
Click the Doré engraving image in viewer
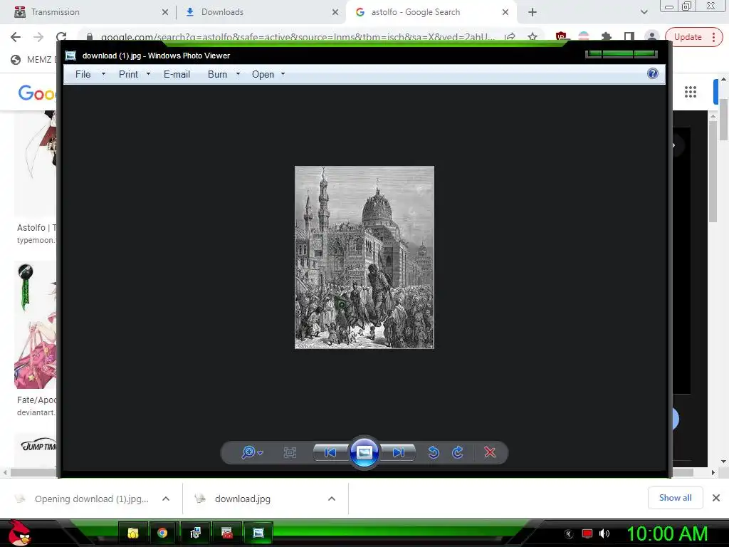364,257
